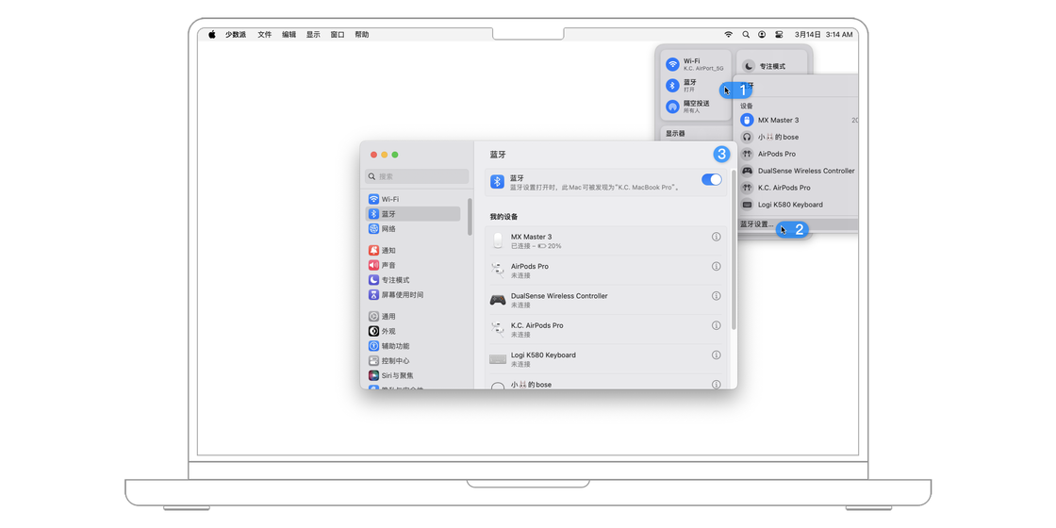Select 通知 in the Settings sidebar
The image size is (1056, 528).
point(413,251)
